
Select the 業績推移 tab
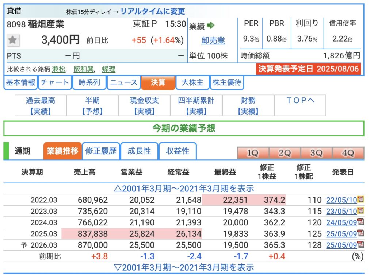point(62,151)
